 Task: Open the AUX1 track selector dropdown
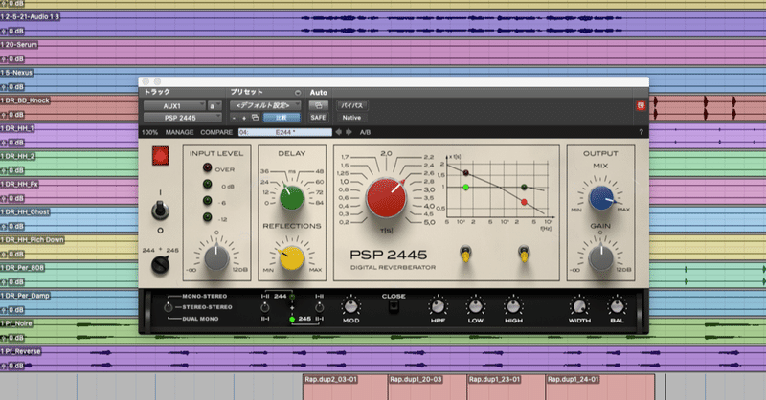[174, 106]
